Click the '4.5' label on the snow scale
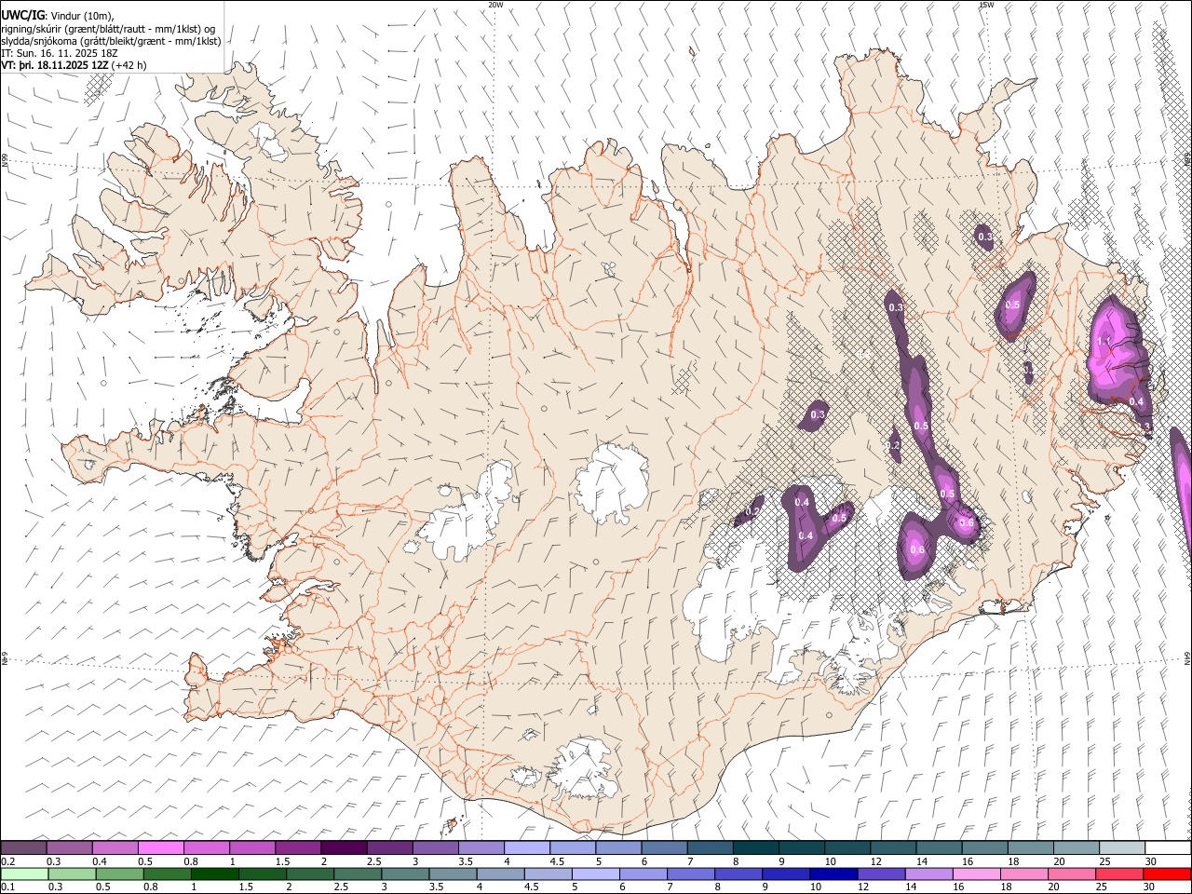 557,861
